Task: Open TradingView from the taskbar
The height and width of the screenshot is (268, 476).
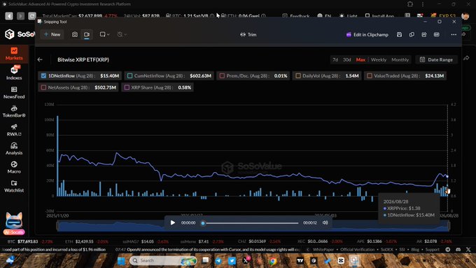Action: pos(300,261)
